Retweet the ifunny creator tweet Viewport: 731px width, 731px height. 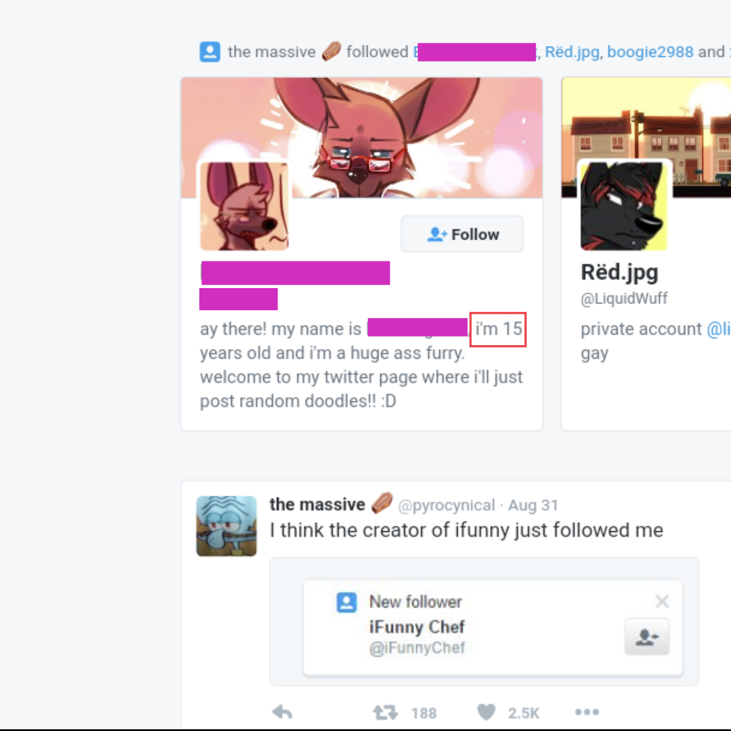coord(385,712)
